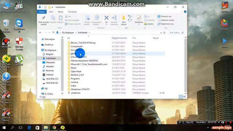Click the navigation pane scroll down arrow
The width and height of the screenshot is (233, 131).
pos(62,94)
